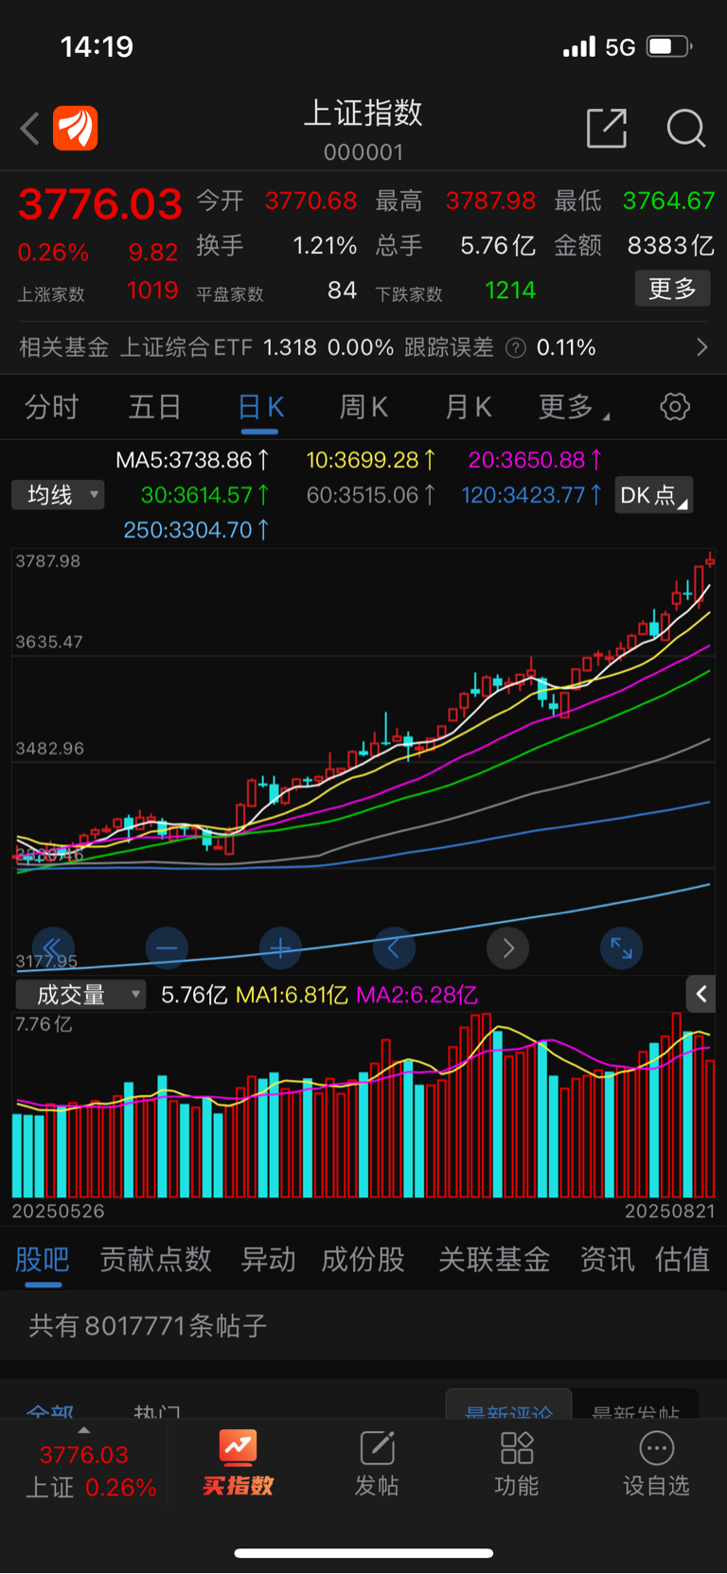727x1574 pixels.
Task: Tap start date label 20250526
Action: click(x=58, y=1211)
